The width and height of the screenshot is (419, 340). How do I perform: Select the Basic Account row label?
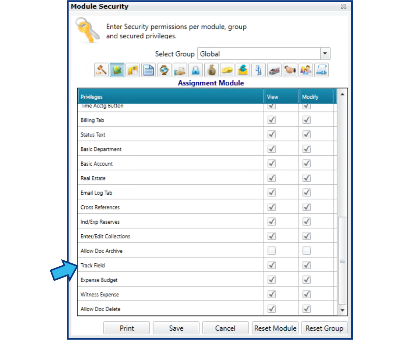click(97, 164)
